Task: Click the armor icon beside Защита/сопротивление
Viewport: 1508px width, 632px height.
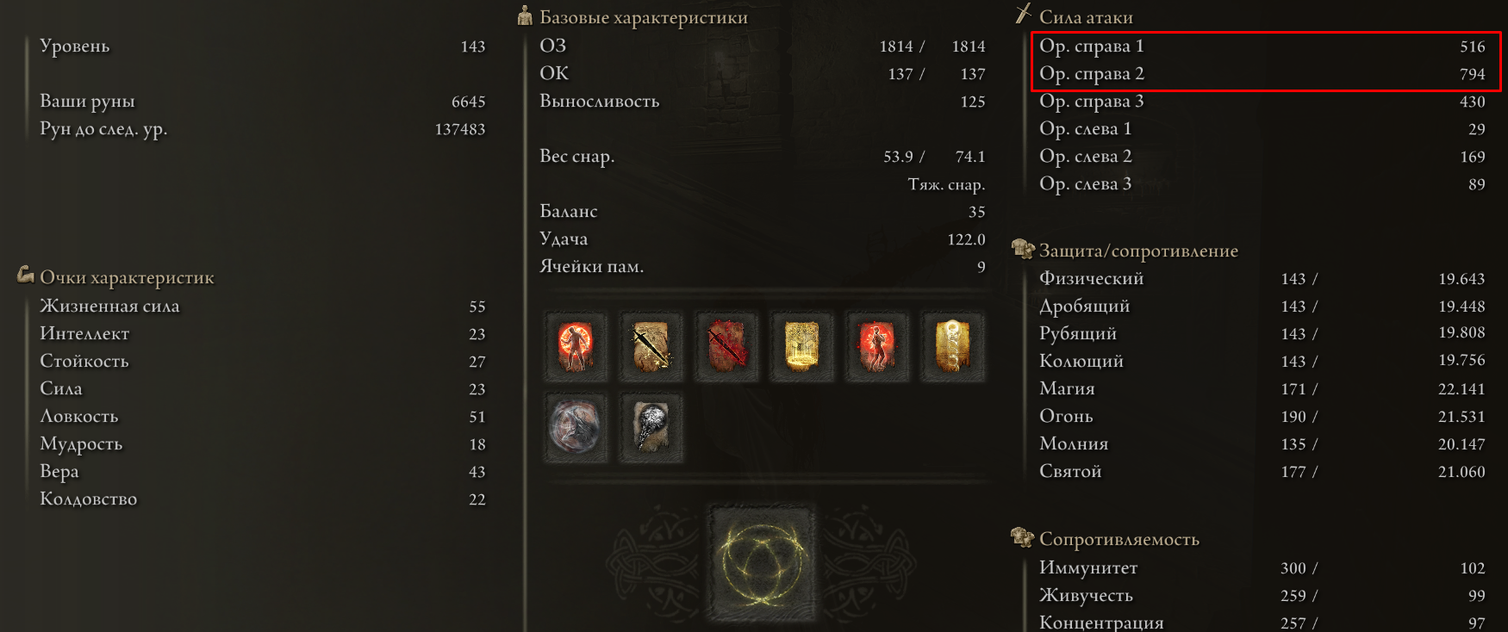Action: tap(1023, 249)
